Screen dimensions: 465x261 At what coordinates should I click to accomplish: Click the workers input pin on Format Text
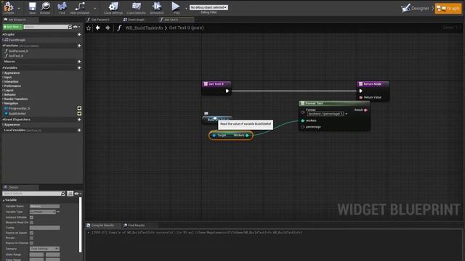click(303, 121)
